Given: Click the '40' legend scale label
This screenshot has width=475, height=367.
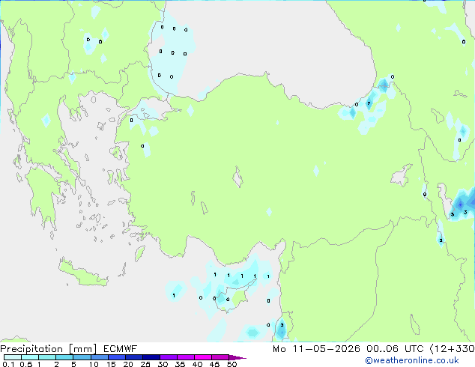Looking at the screenshot, I should coord(197,364).
